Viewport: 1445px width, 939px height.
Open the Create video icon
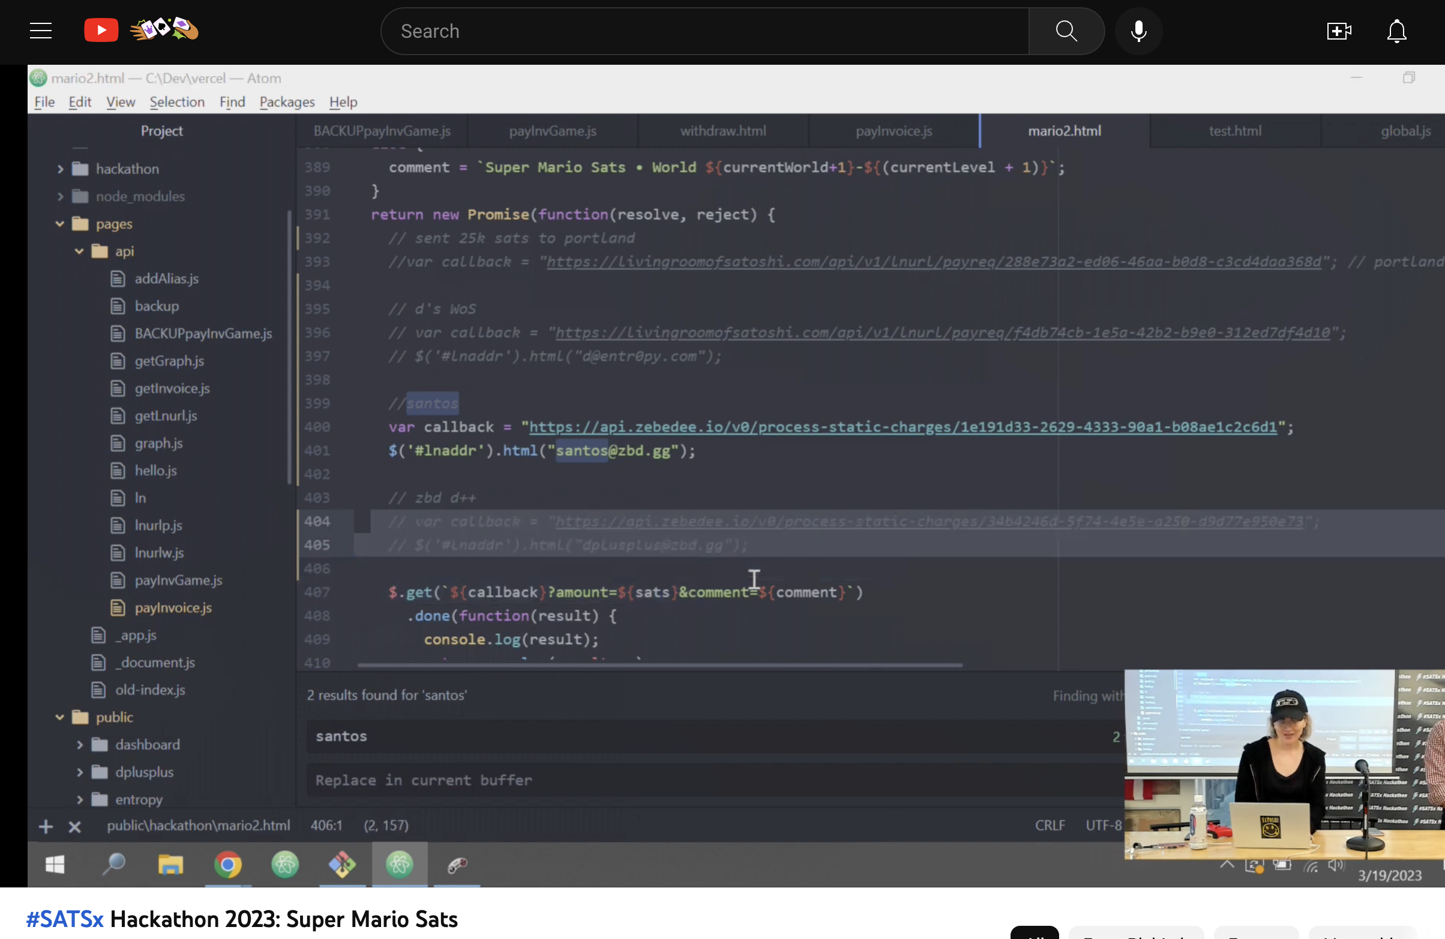pos(1338,31)
